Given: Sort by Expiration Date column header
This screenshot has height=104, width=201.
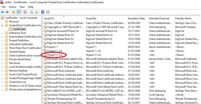Looking at the screenshot, I should tap(137, 18).
